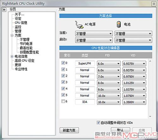Open FID dropdown for index 2 showing 7.0x
The height and width of the screenshot is (140, 158).
pyautogui.click(x=109, y=77)
